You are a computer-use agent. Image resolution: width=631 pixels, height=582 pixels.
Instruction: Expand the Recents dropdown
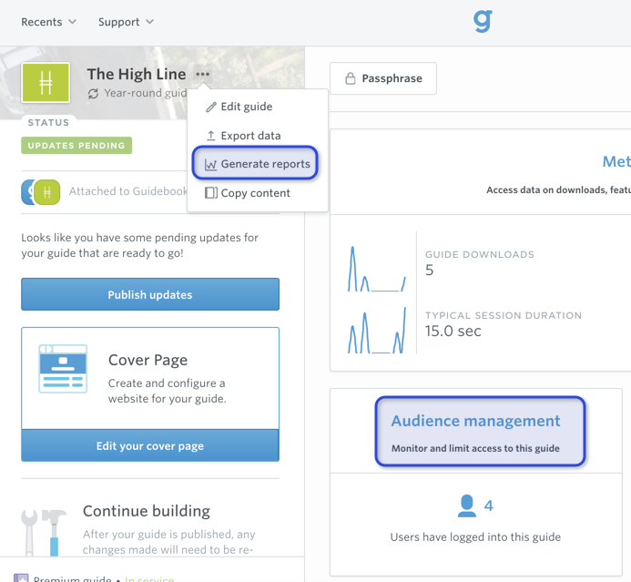point(48,22)
